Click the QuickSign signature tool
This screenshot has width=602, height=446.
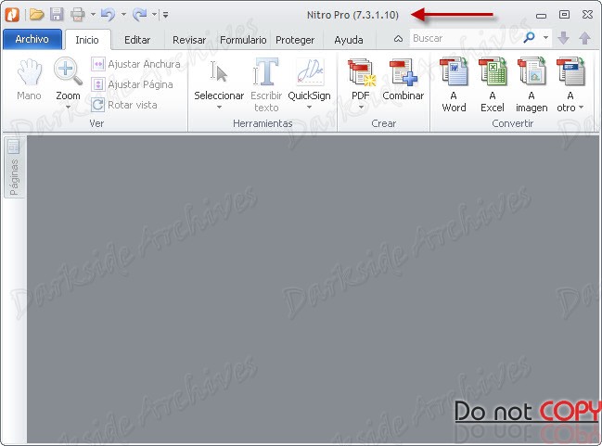click(x=310, y=79)
